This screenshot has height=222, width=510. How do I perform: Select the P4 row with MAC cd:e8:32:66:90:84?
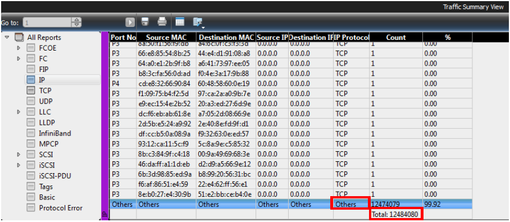coord(291,84)
